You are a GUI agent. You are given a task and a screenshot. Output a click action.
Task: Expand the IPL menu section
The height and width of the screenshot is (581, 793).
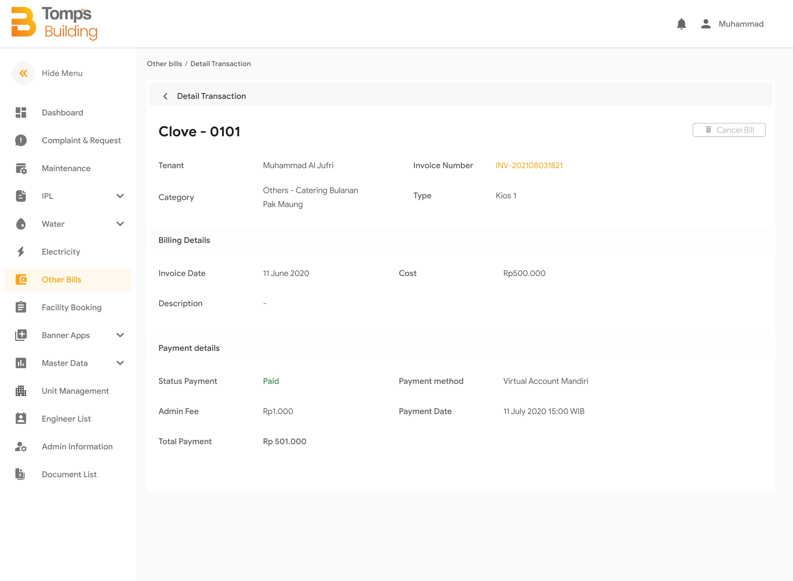(120, 196)
